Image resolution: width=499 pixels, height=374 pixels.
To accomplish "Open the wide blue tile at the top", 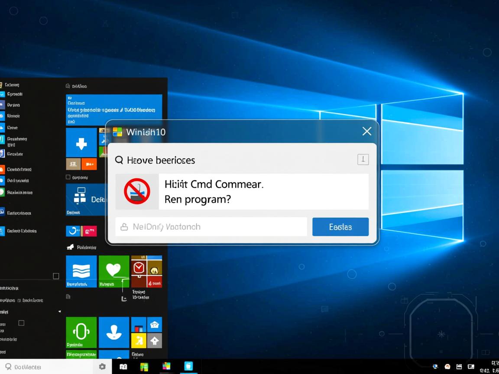I will coord(114,110).
